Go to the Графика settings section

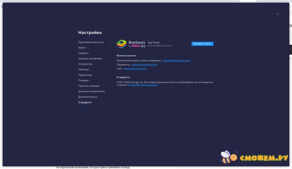click(x=83, y=53)
